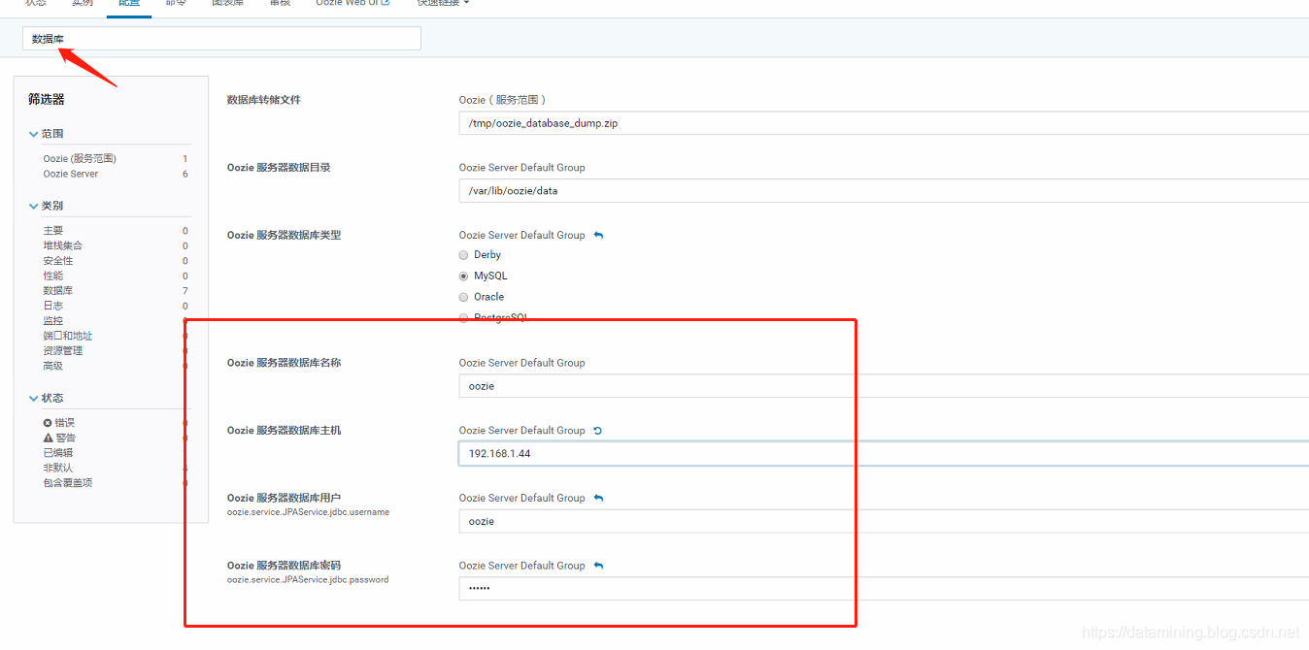Click the database dump file path field
The width and height of the screenshot is (1309, 650).
(884, 123)
